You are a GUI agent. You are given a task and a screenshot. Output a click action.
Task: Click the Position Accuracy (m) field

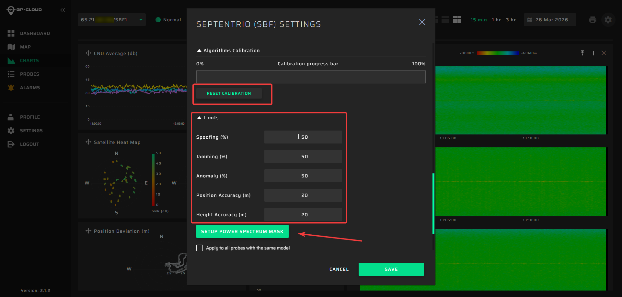[x=303, y=195]
